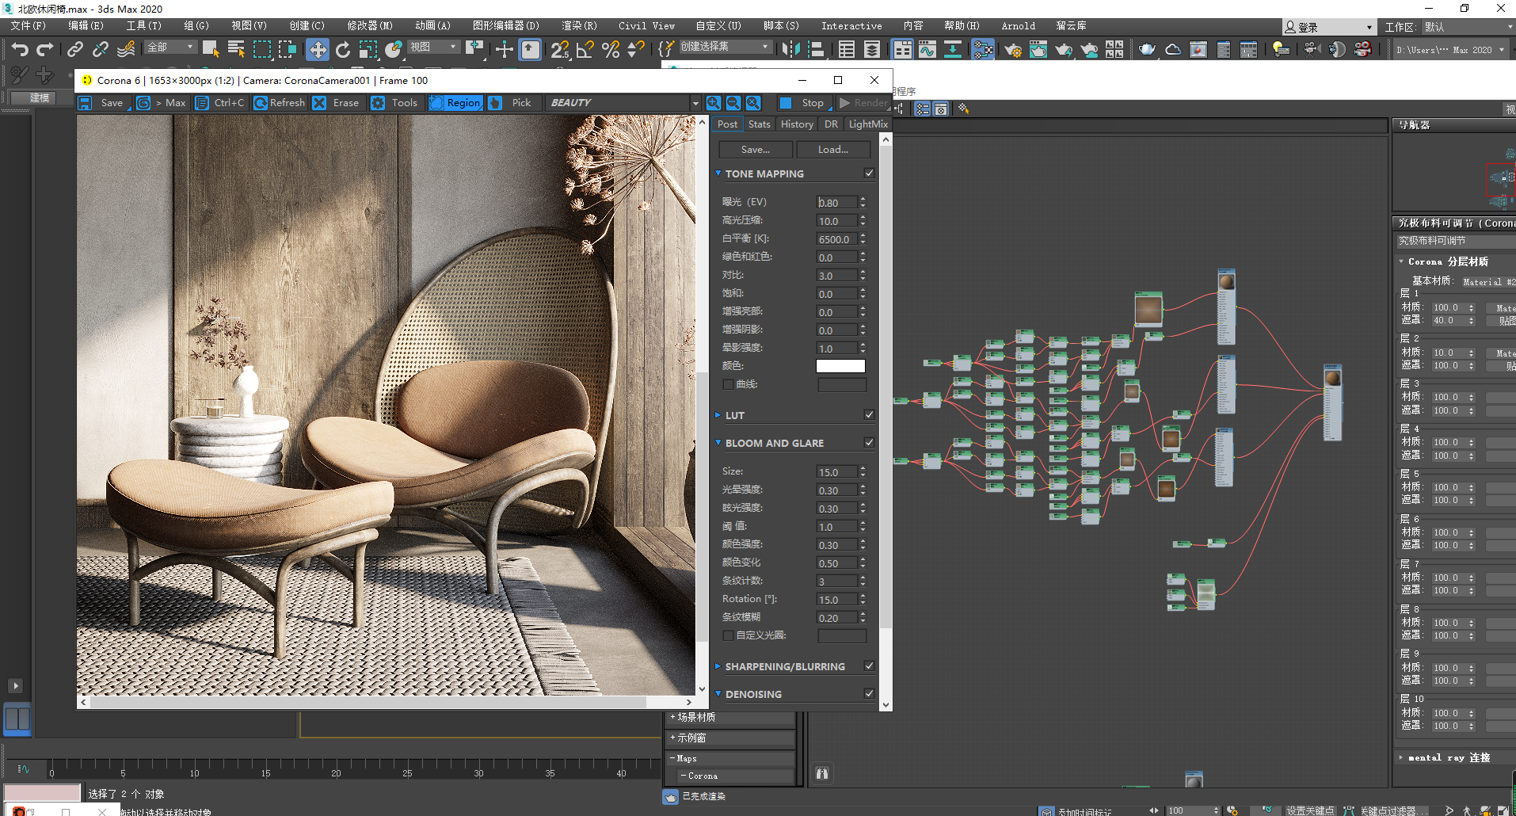Select the Rotate tool icon

pos(343,50)
